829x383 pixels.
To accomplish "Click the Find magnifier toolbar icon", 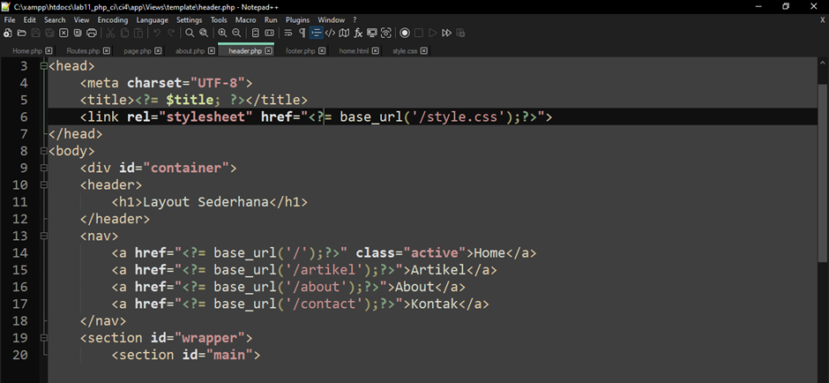I will [190, 33].
